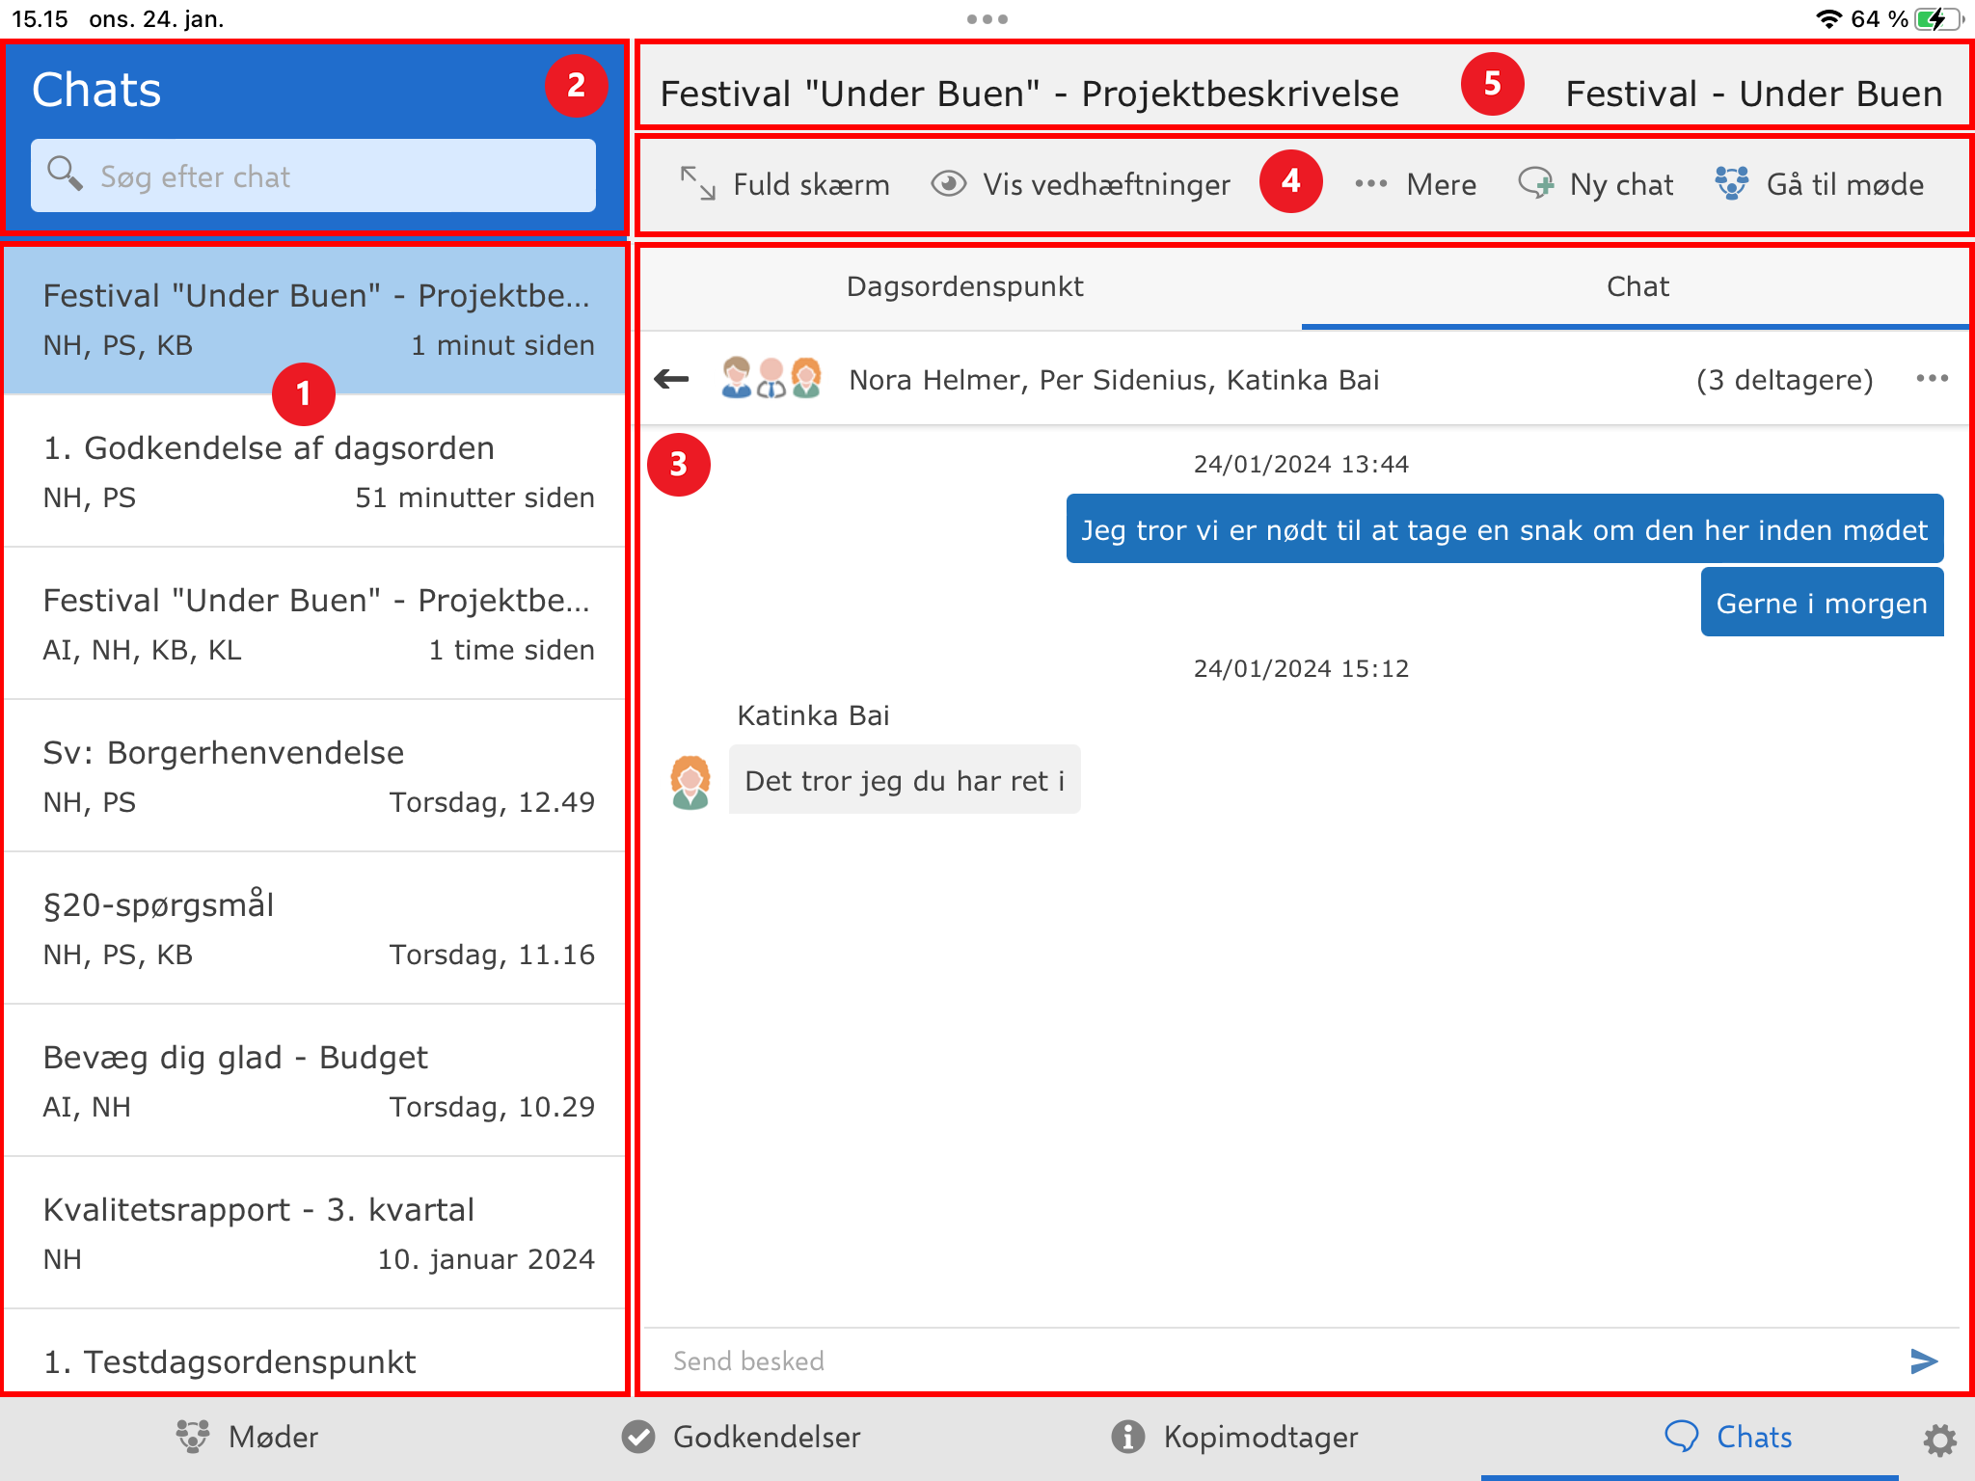Click the Ny chat bubble icon

coord(1535,183)
